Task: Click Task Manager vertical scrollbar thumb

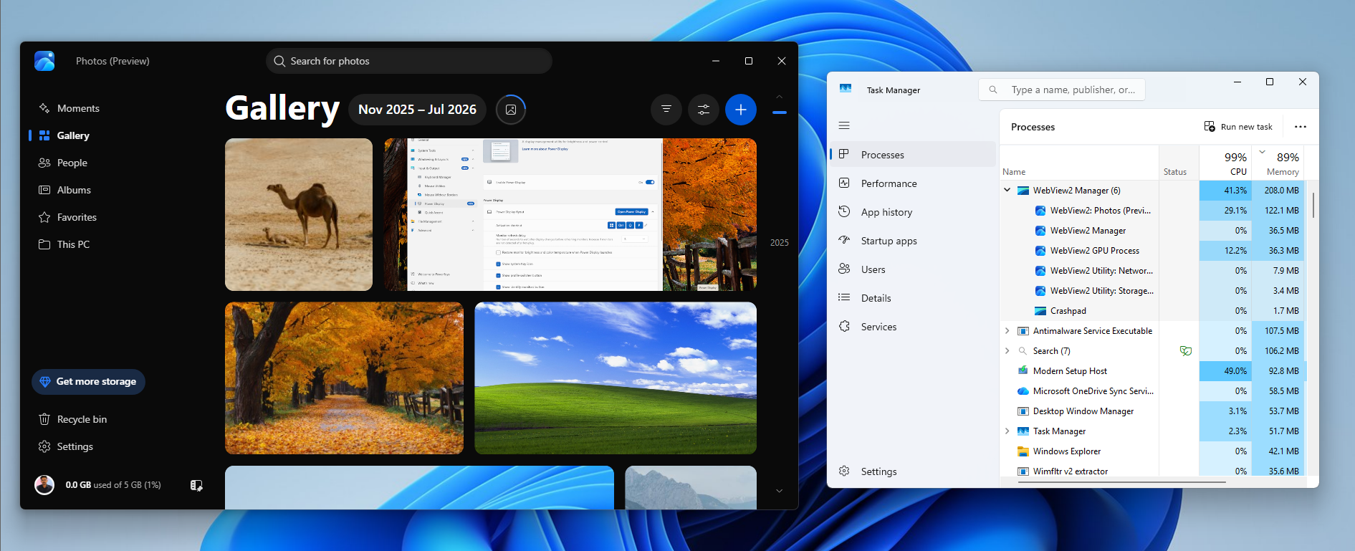Action: pos(1313,205)
